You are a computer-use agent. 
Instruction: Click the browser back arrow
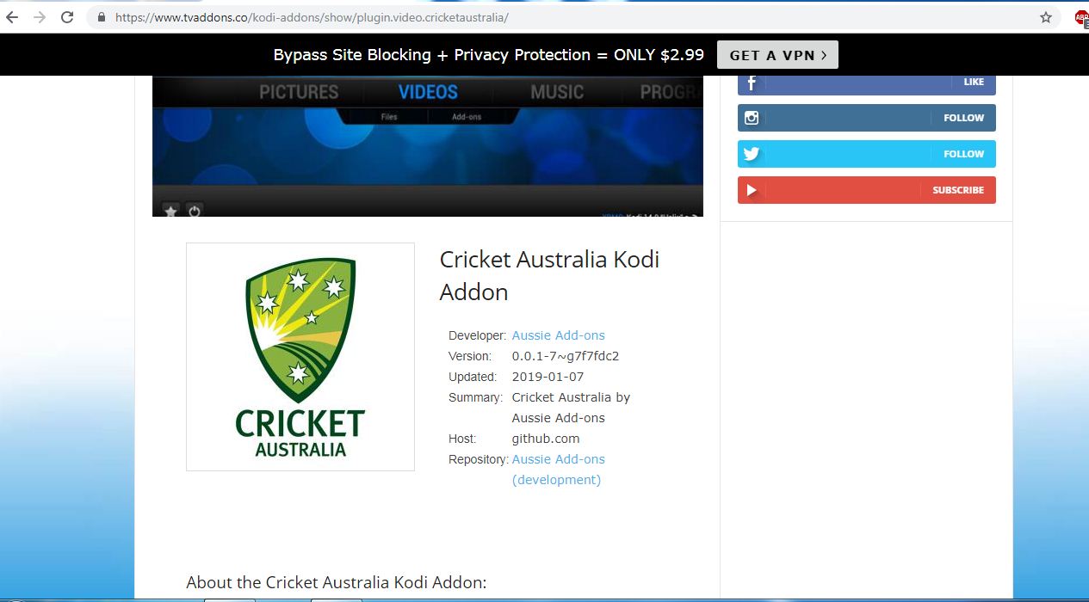pos(12,17)
